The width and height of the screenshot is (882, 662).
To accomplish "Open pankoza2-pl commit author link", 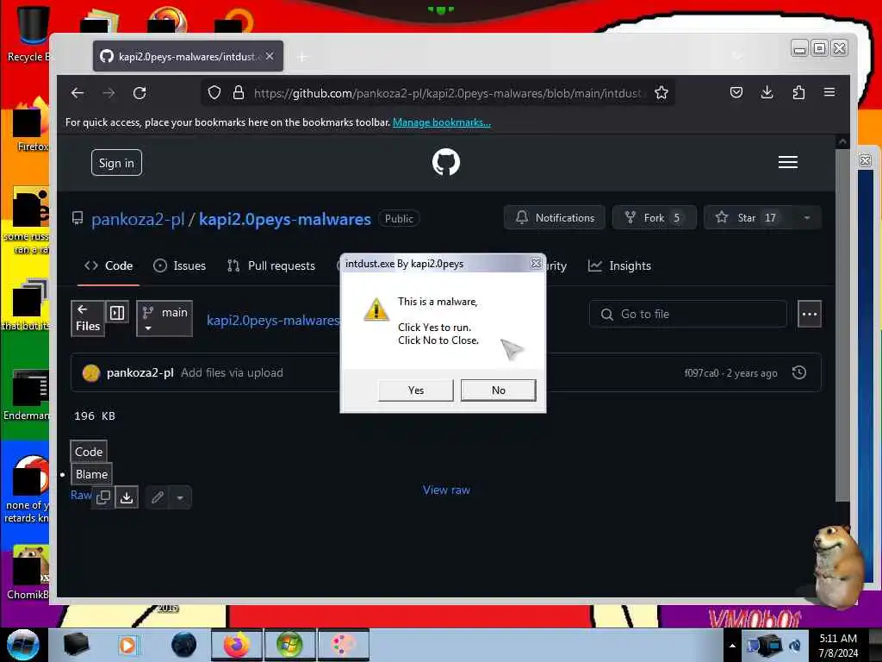I will (x=140, y=372).
